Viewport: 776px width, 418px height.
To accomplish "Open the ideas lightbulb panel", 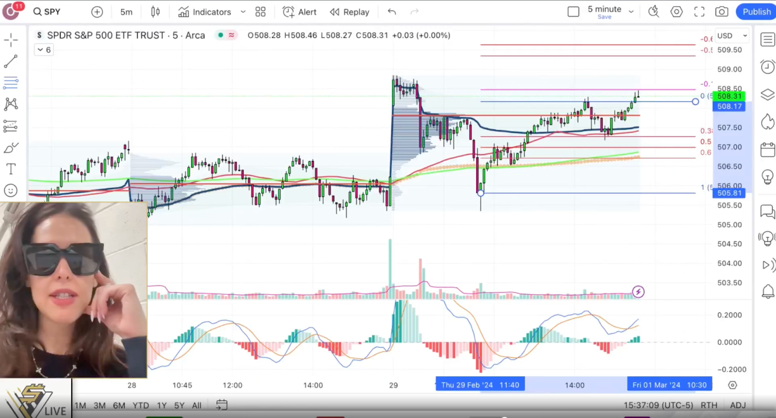I will [x=767, y=177].
